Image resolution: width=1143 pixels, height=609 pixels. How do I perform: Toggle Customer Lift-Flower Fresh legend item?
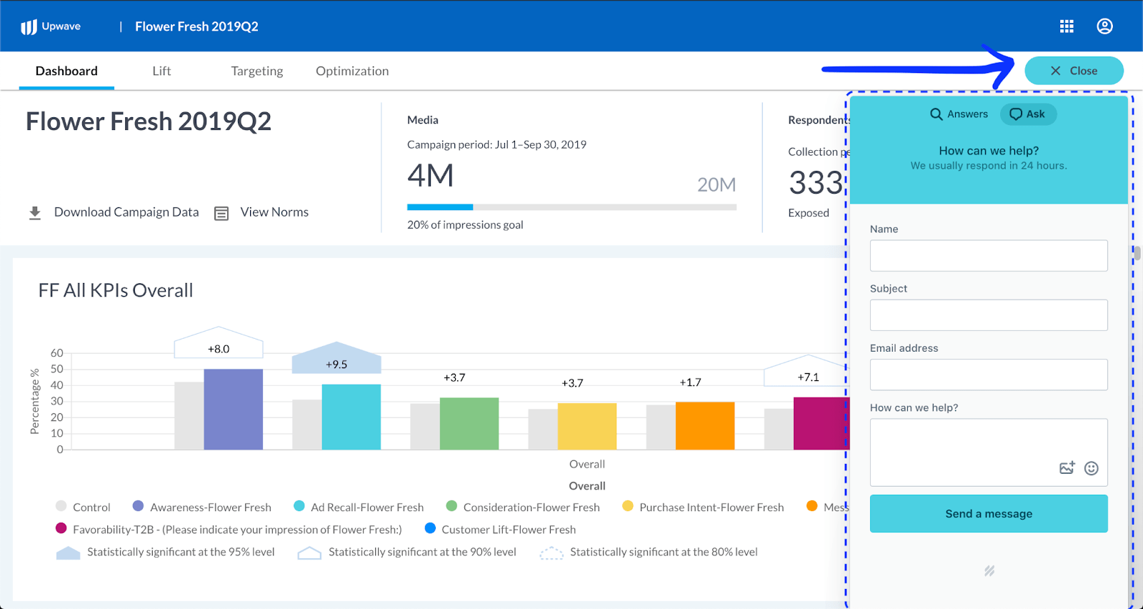(x=500, y=529)
